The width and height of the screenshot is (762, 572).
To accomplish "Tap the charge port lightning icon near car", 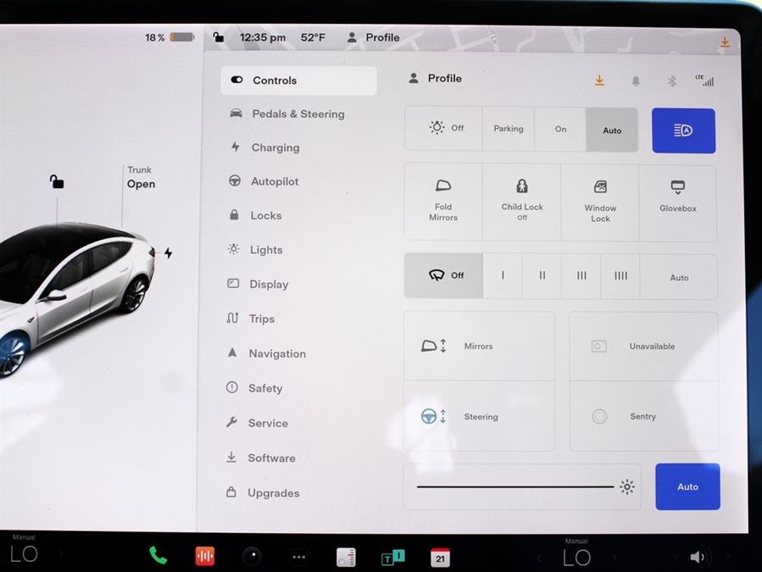I will point(168,253).
